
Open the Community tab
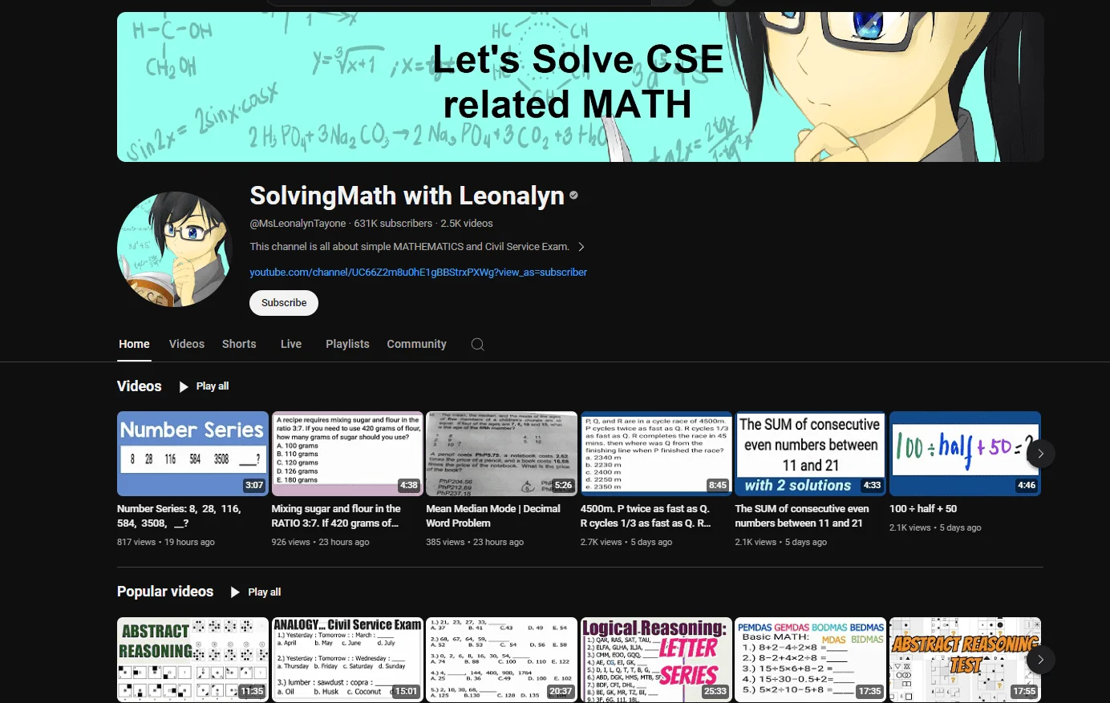tap(416, 344)
